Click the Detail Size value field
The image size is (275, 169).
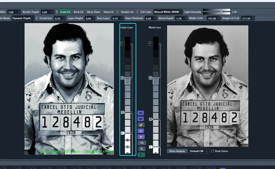(59, 18)
